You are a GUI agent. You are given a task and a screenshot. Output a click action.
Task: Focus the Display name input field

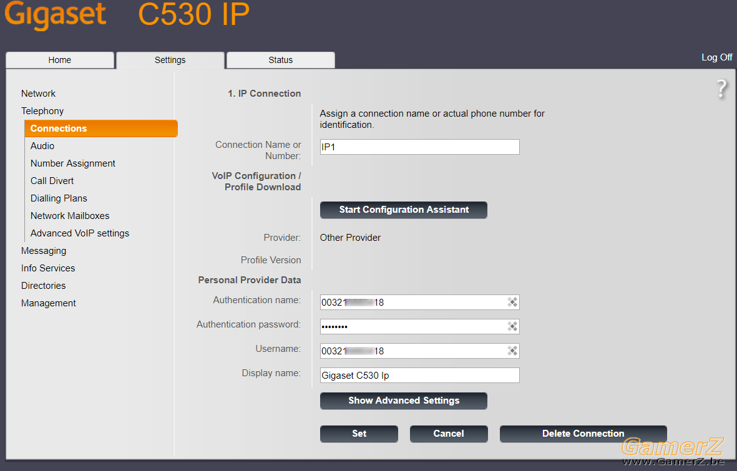tap(420, 375)
